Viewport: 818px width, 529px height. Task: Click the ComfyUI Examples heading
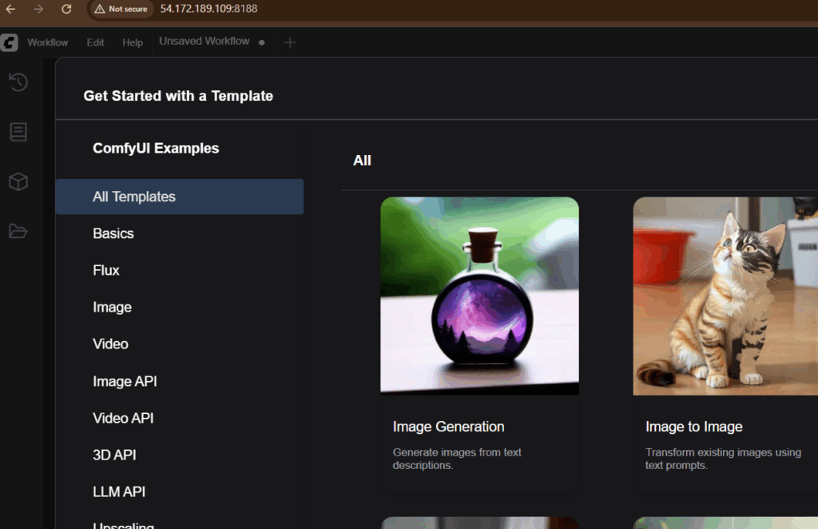tap(156, 149)
